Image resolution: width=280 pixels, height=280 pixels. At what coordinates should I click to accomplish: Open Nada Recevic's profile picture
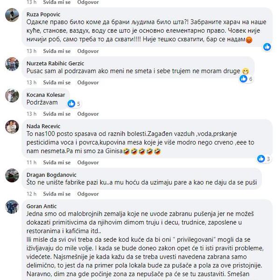coord(12,127)
